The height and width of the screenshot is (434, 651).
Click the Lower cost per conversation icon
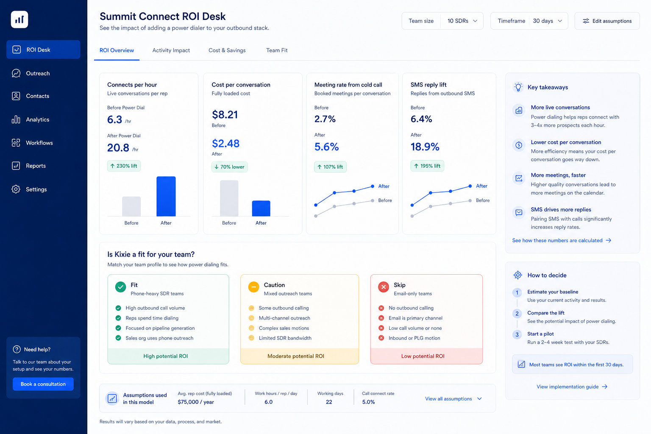pos(519,145)
